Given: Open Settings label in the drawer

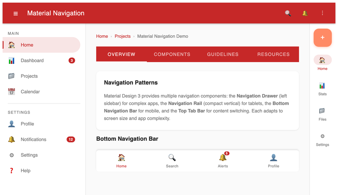Looking at the screenshot, I should [x=29, y=155].
